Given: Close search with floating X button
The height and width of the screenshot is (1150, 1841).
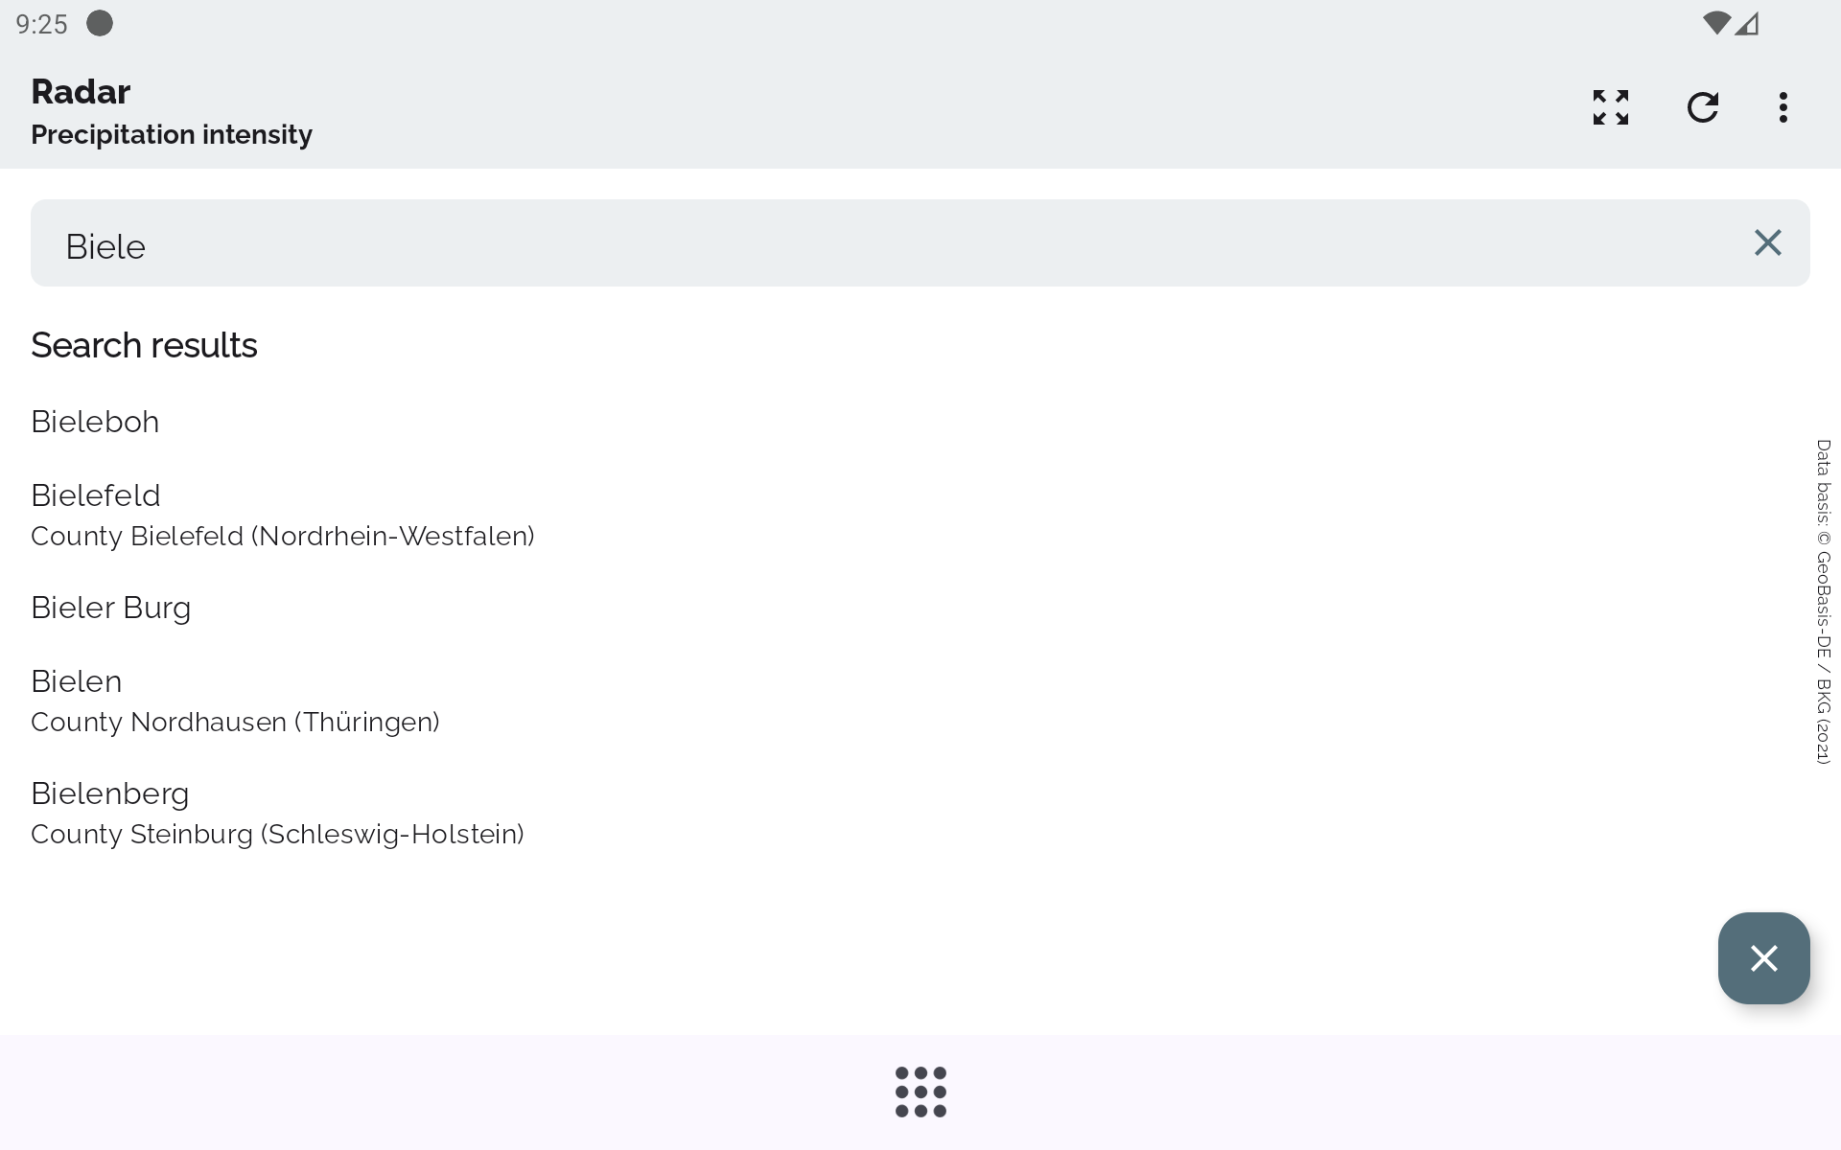Looking at the screenshot, I should click(1763, 958).
